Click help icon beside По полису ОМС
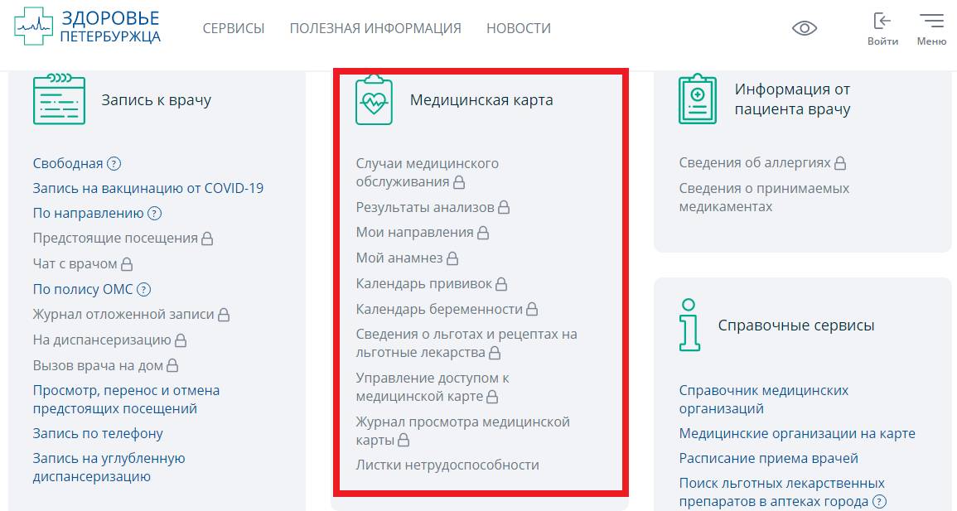 [144, 290]
